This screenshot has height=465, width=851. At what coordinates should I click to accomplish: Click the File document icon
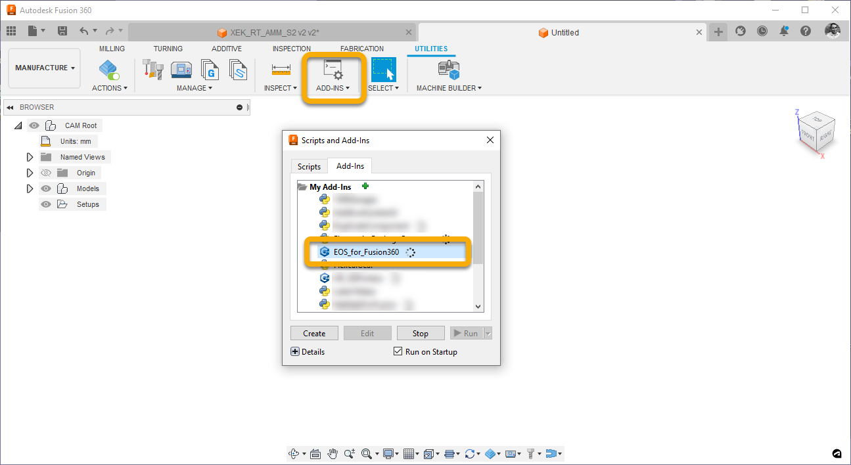[x=33, y=31]
